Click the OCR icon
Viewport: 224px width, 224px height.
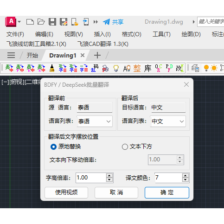pyautogui.click(x=159, y=68)
